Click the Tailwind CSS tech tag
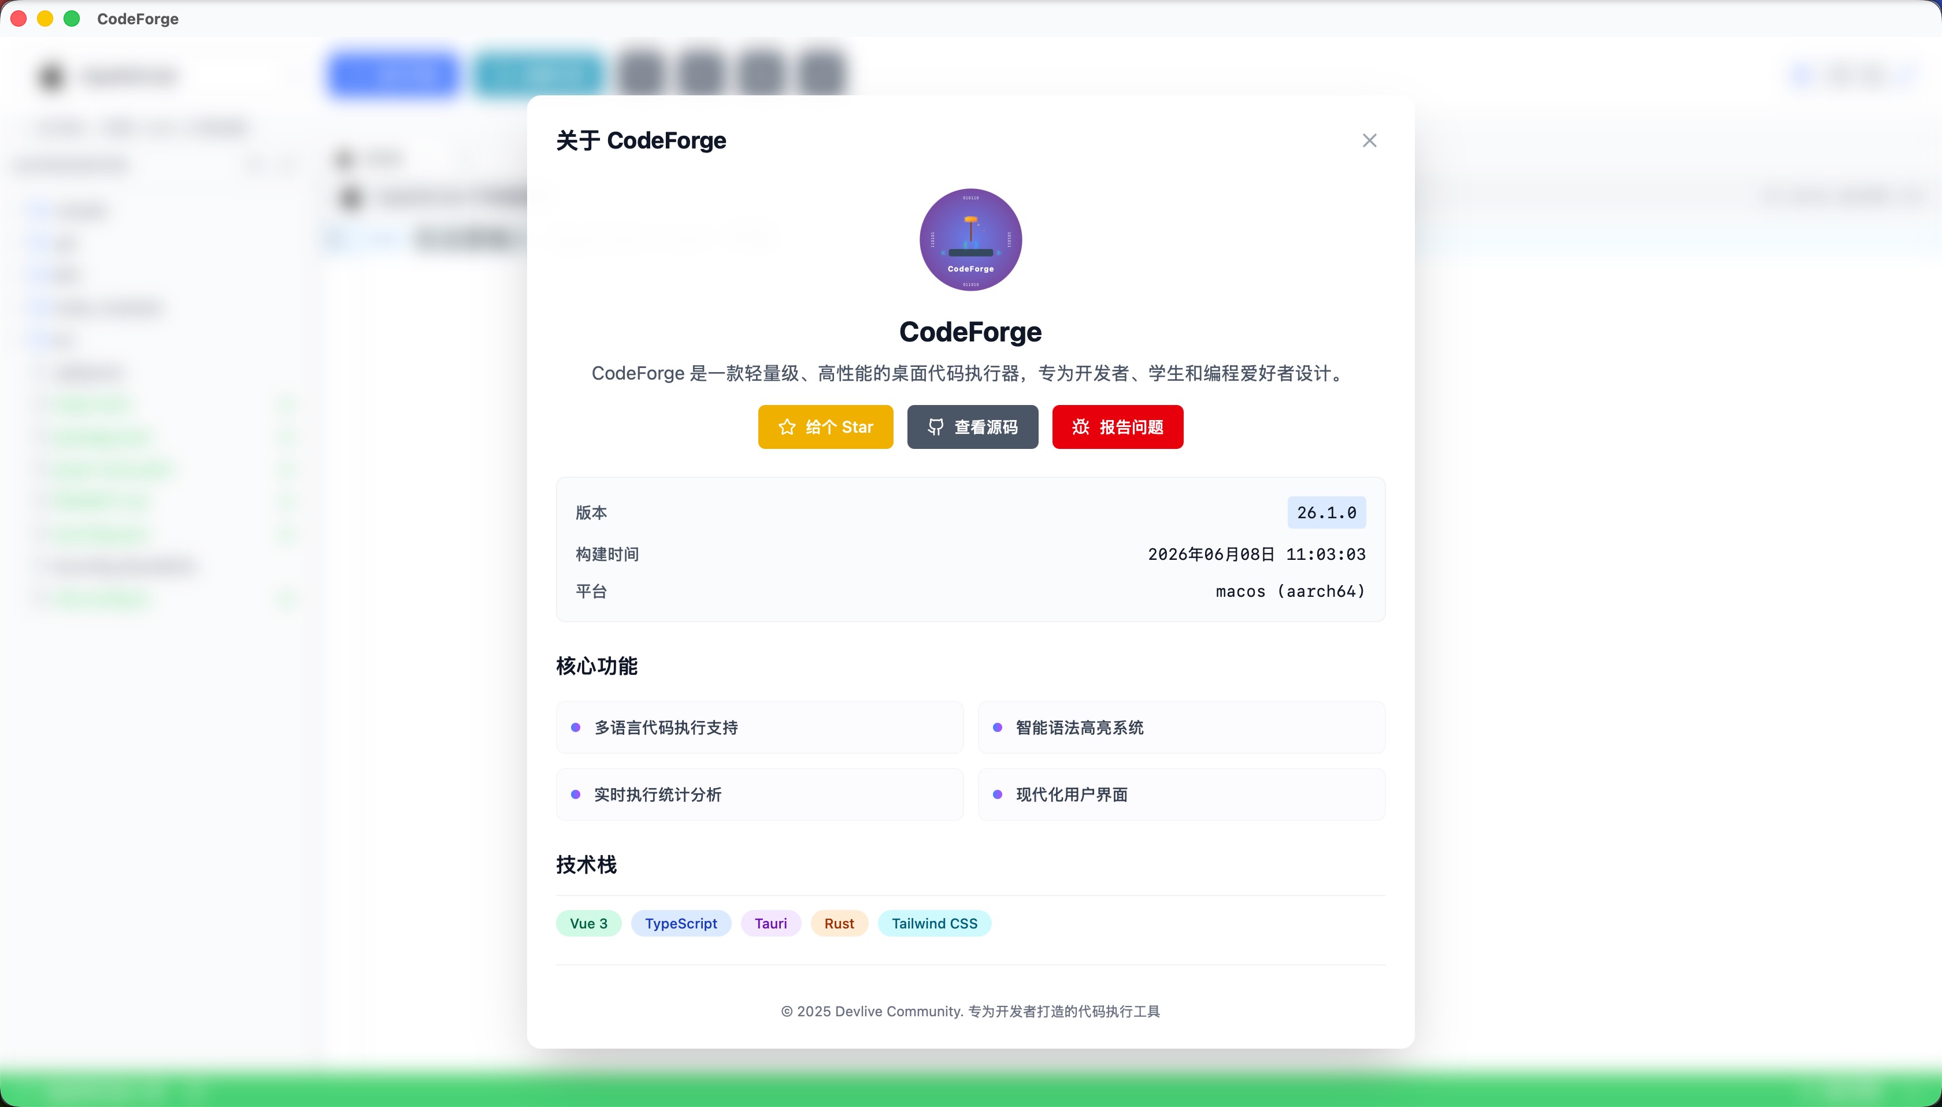 point(934,923)
